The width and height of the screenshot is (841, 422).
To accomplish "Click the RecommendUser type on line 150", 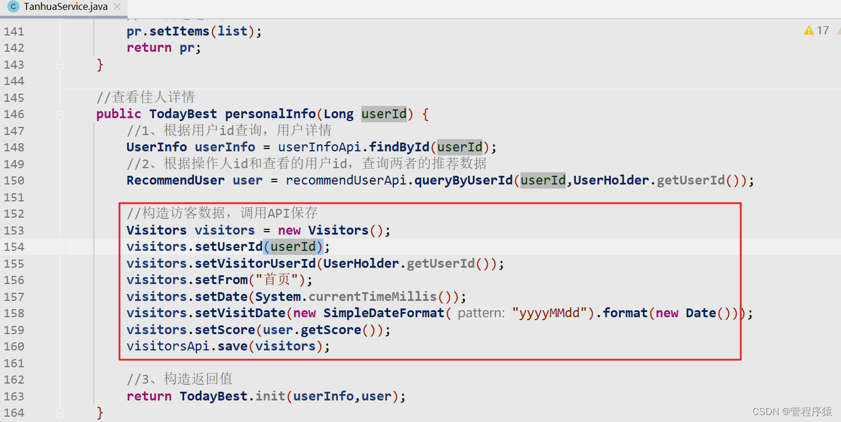I will (175, 180).
